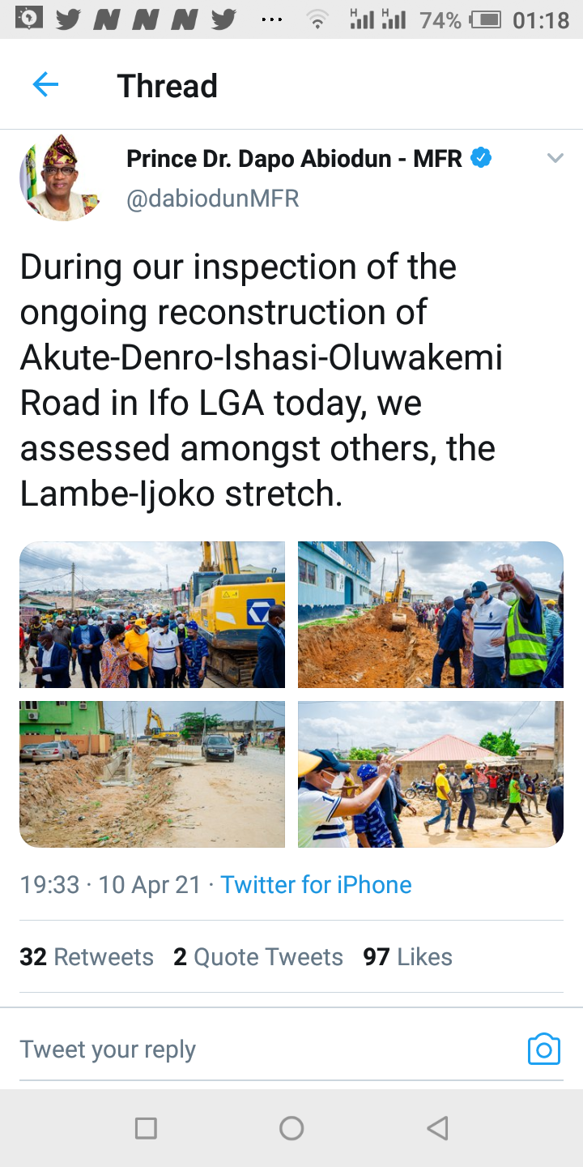Viewport: 583px width, 1167px height.
Task: Tap battery icon in status bar
Action: point(486,19)
